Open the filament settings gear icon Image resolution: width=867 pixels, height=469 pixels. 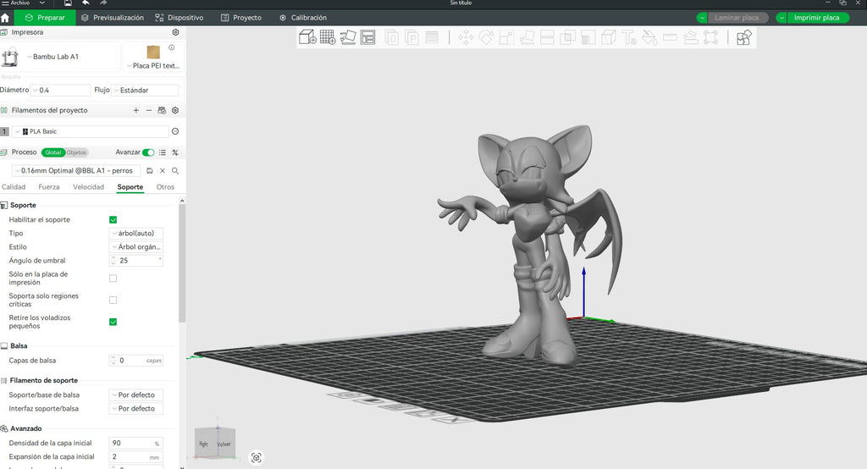(175, 110)
